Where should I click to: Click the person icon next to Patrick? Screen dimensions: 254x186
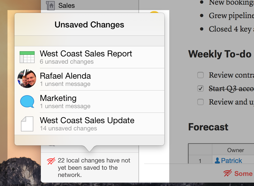pos(217,161)
